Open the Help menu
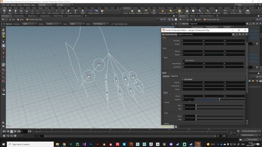The height and width of the screenshot is (147, 262). (x=33, y=5)
